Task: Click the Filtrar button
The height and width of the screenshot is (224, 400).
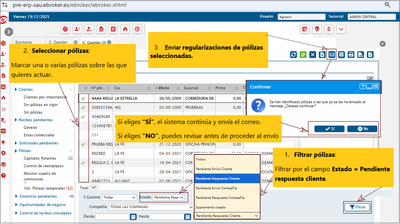Action: pos(357,207)
